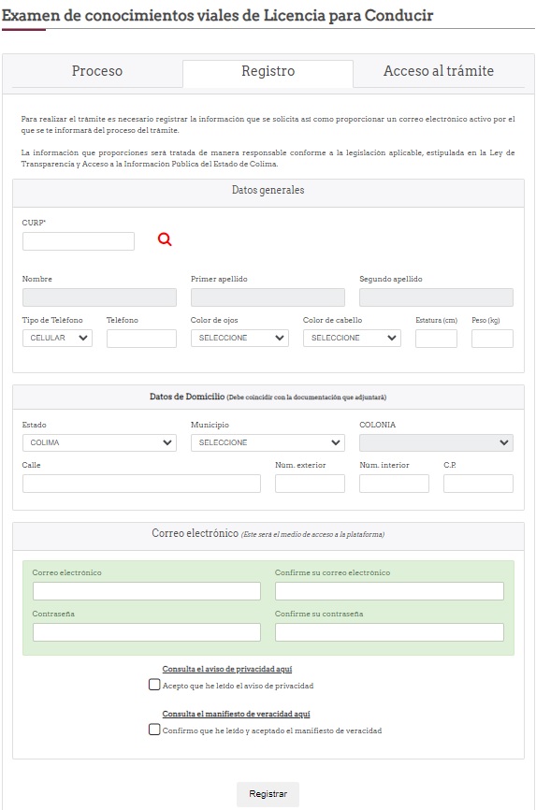Expand the Color de ojos dropdown
Viewport: 536px width, 810px height.
[239, 338]
